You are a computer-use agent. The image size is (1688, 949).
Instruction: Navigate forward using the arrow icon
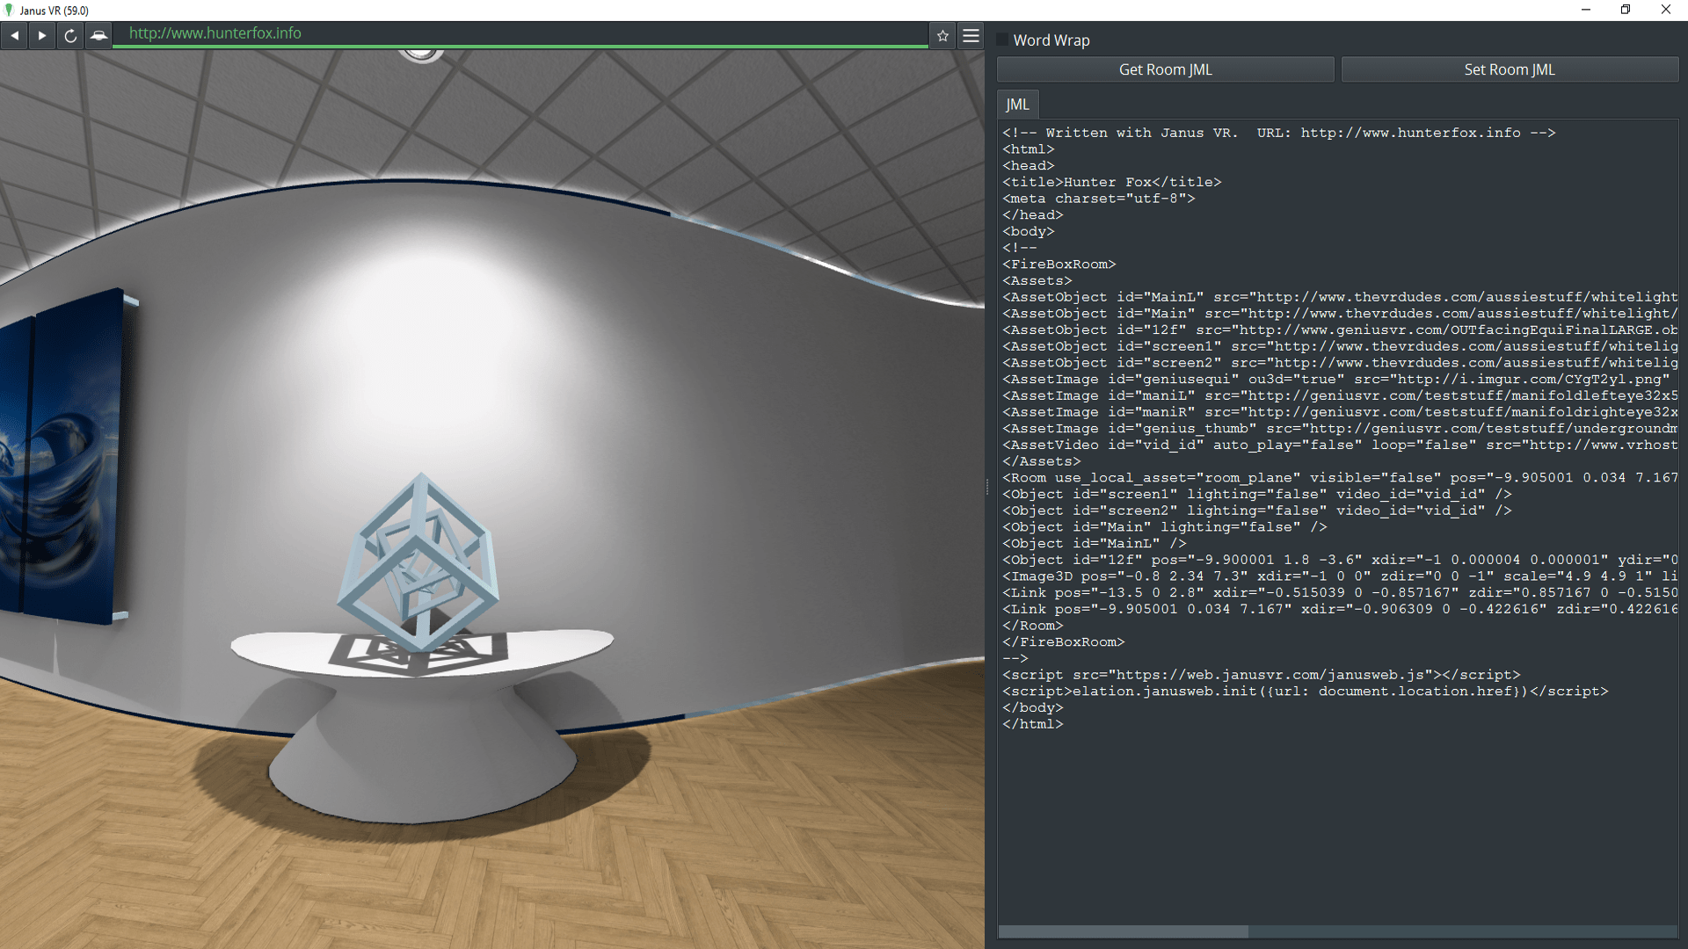(x=42, y=35)
